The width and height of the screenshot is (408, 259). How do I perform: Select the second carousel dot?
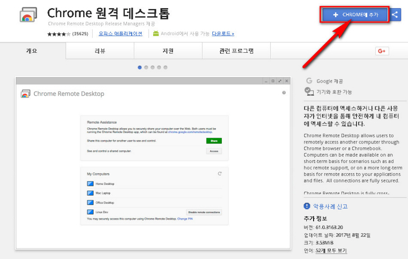146,68
